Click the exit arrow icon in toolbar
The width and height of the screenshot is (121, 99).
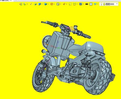pos(21,4)
